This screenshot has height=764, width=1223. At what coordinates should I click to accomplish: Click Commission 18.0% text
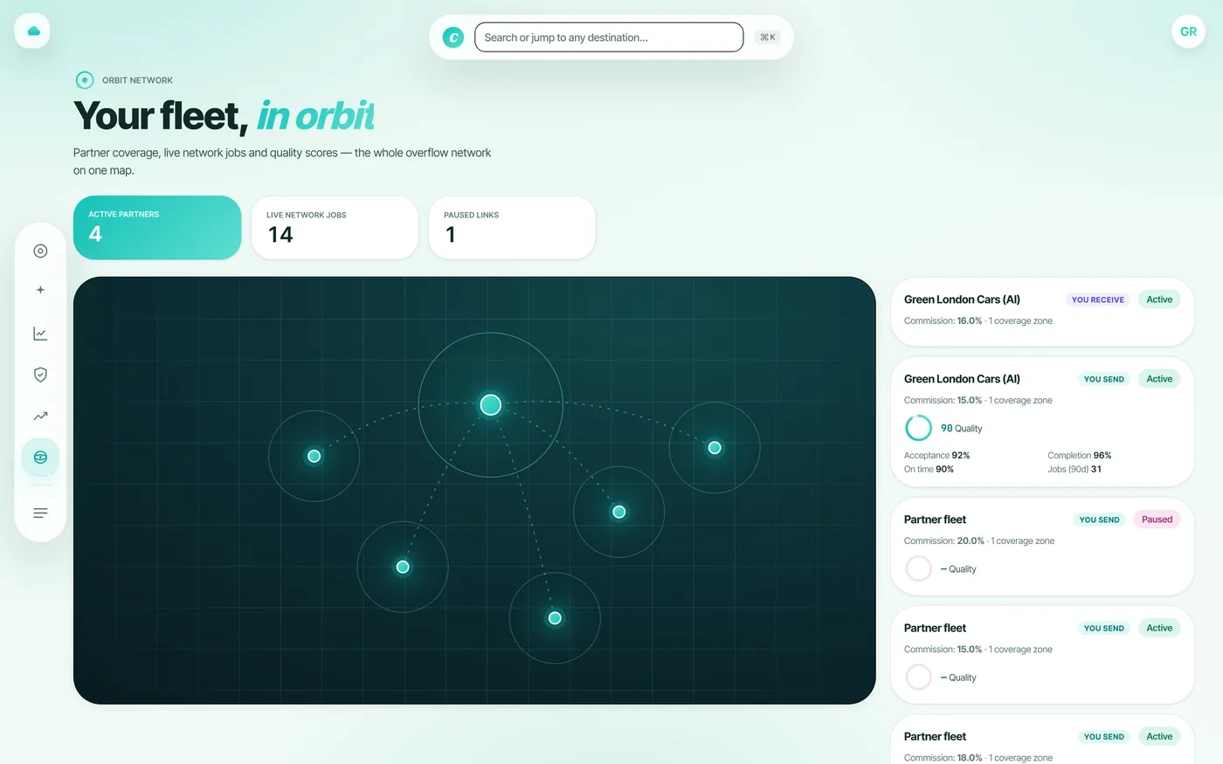(943, 758)
